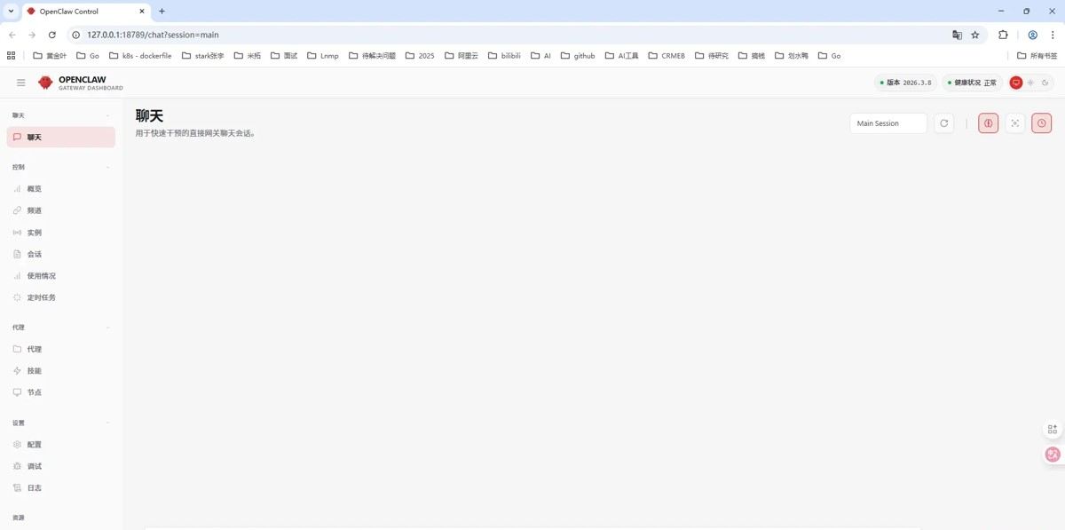The height and width of the screenshot is (530, 1065).
Task: Open 所有书签 all bookmarks folder
Action: tap(1037, 55)
